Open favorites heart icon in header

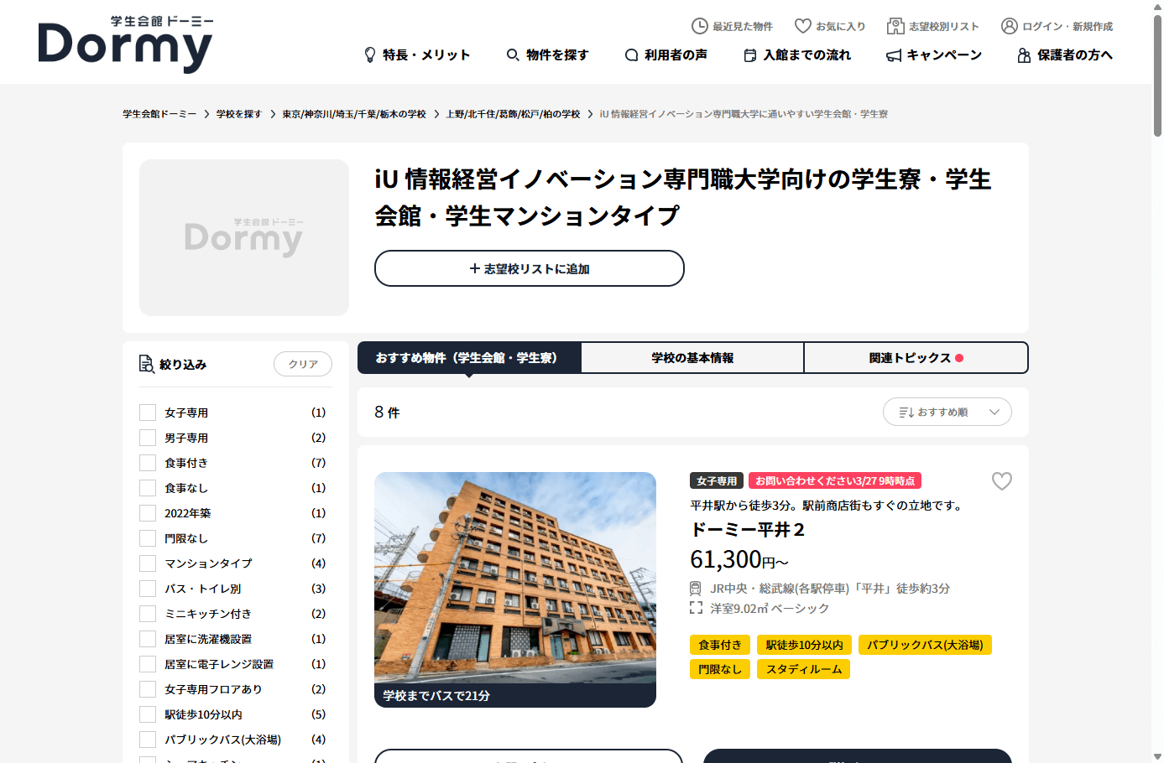tap(802, 26)
